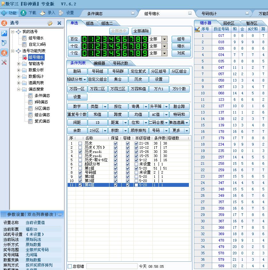Collapse the 偏态搜索 tree folder
Viewport: 268px width, 270px height.
point(19,89)
